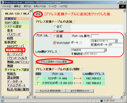127x103 pixels.
Task: Click the 手動設定 IP field with 192.168.0.2
Action: coord(95,54)
